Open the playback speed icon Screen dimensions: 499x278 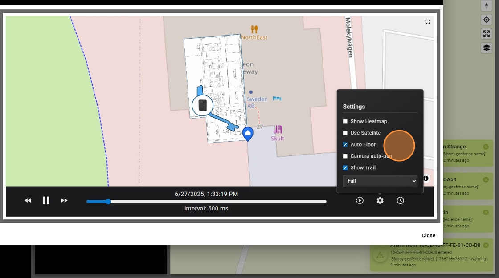coord(360,201)
